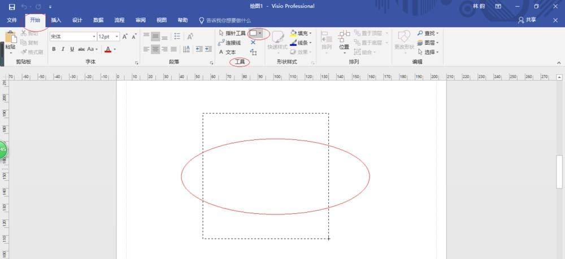This screenshot has width=565, height=259.
Task: Save the drawing from quick access toolbar
Action: click(12, 6)
